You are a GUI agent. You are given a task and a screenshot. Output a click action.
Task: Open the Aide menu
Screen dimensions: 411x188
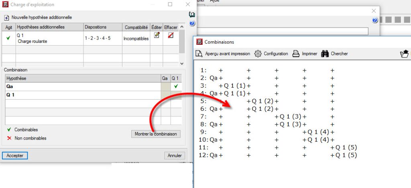pyautogui.click(x=226, y=1)
